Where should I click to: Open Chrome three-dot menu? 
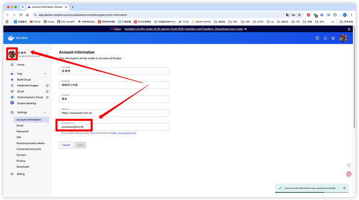[351, 15]
